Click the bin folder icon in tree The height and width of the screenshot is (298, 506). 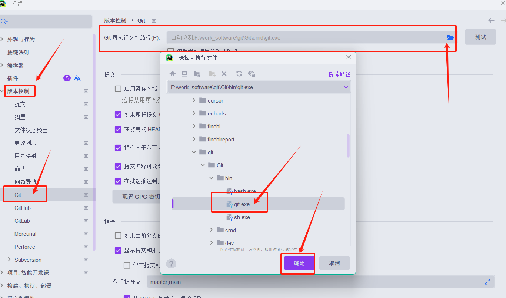220,178
